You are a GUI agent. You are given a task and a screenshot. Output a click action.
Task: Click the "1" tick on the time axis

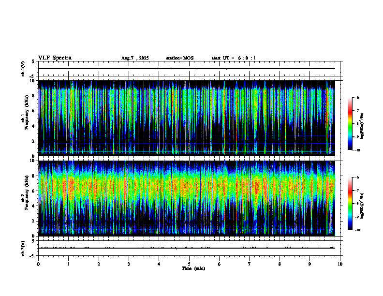[68, 264]
